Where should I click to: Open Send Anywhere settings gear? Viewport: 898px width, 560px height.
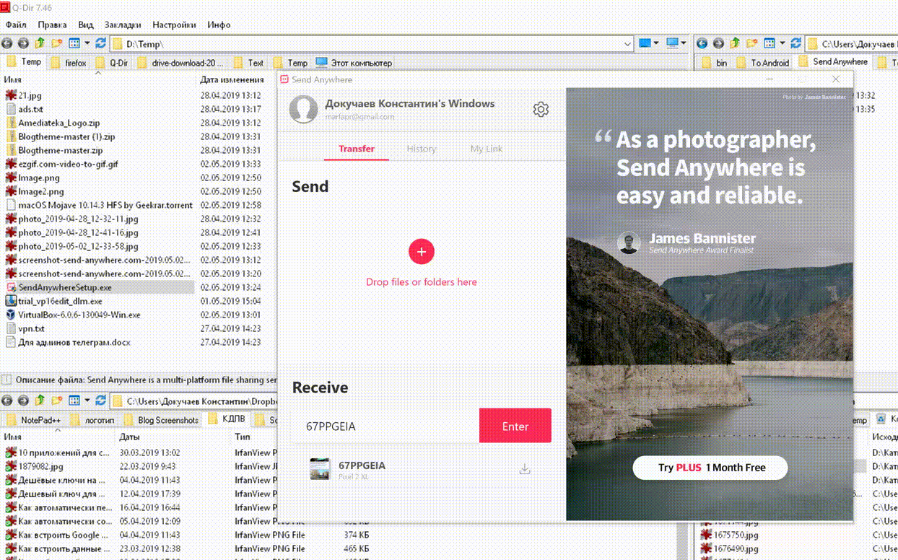[541, 109]
